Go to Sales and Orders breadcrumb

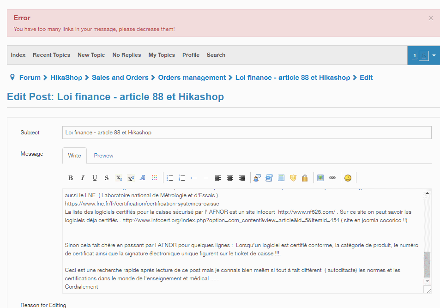tap(120, 78)
